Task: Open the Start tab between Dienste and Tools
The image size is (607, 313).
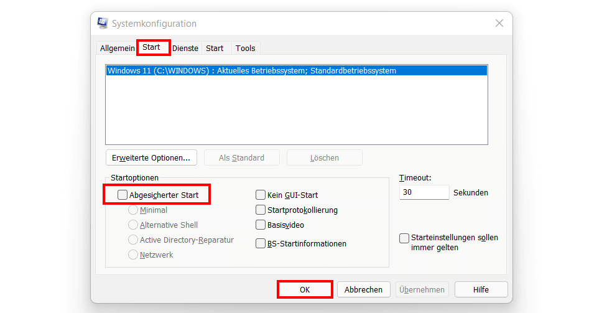Action: click(215, 48)
